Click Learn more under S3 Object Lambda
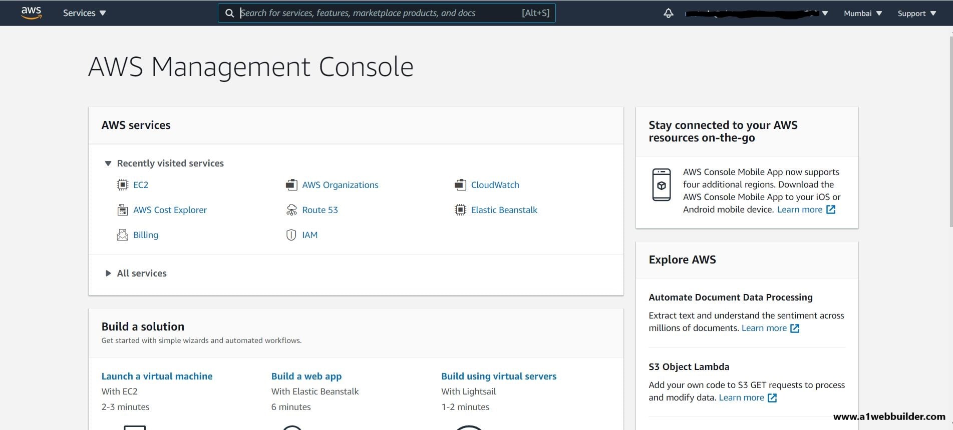 pyautogui.click(x=741, y=397)
